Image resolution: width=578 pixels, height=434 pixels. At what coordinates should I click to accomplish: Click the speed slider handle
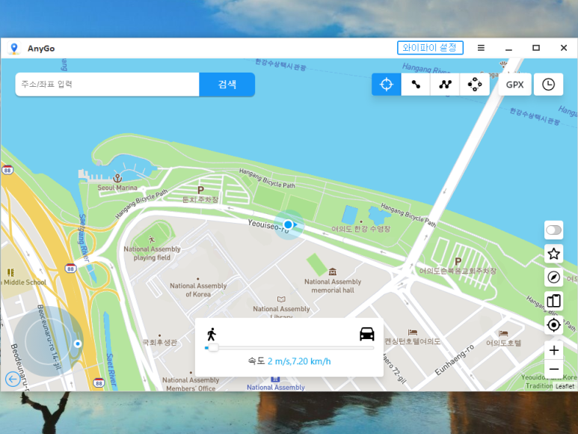pos(212,348)
